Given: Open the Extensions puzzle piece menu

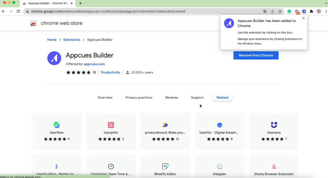Looking at the screenshot, I should click(x=311, y=11).
